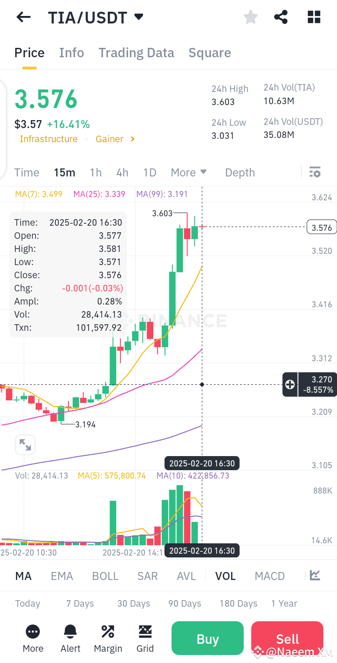This screenshot has width=337, height=663.
Task: Open the Gainer link
Action: click(110, 139)
